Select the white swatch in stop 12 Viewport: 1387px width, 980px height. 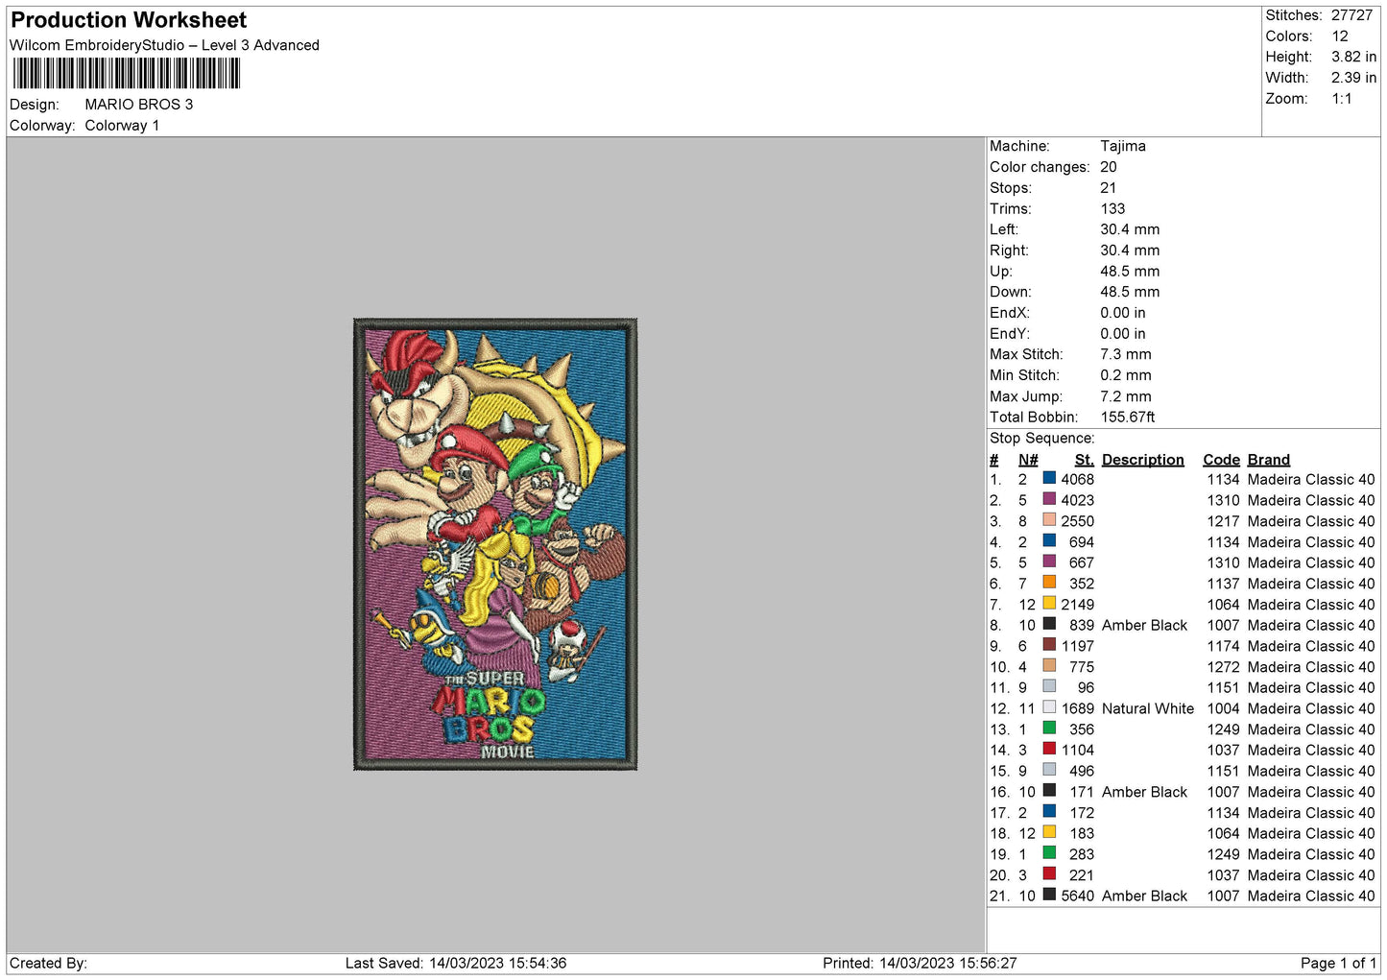coord(1049,707)
